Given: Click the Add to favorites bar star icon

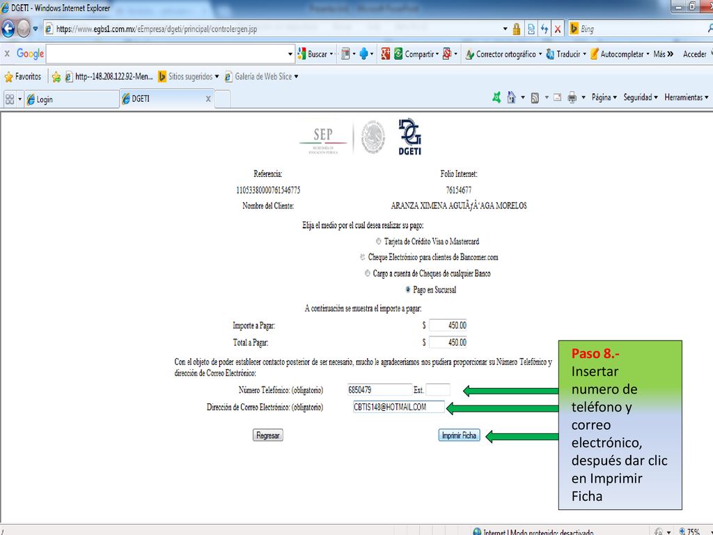Looking at the screenshot, I should point(56,77).
